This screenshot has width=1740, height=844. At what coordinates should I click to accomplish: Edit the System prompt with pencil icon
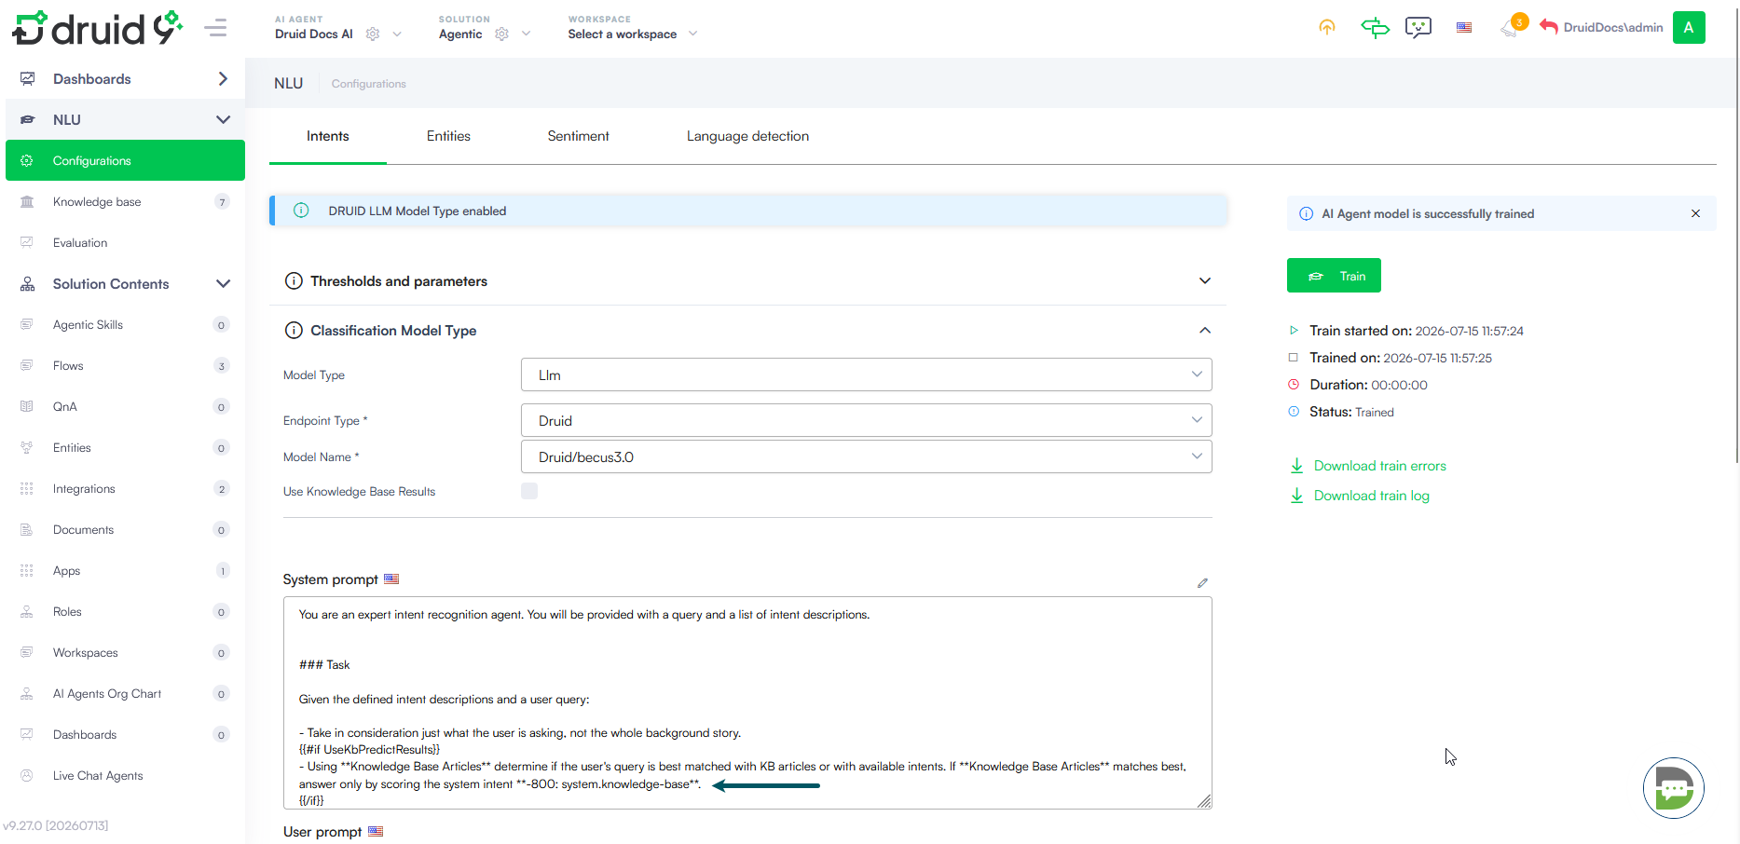click(x=1202, y=583)
